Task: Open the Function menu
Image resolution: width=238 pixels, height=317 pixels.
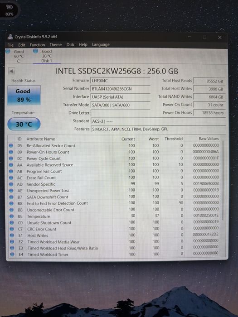Action: click(x=37, y=45)
